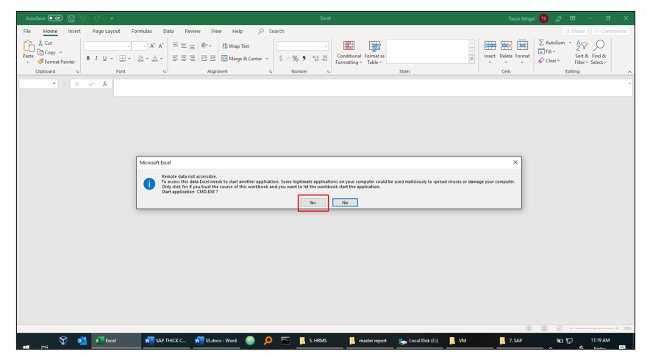Click the Middle Align icon
This screenshot has height=357, width=647.
pyautogui.click(x=184, y=46)
